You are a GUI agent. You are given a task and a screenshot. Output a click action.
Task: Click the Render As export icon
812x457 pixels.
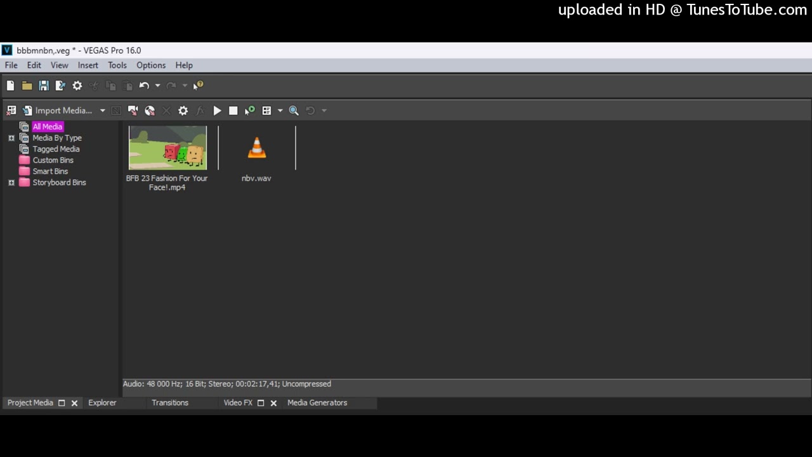point(60,86)
